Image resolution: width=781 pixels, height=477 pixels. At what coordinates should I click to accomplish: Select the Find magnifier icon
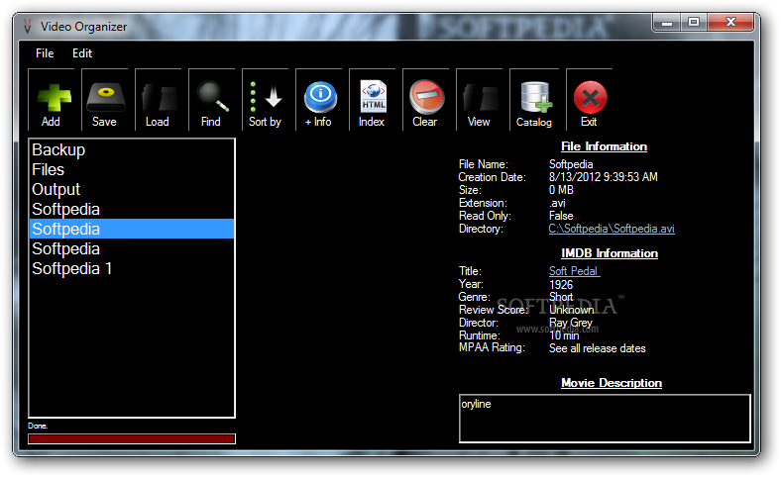[213, 97]
